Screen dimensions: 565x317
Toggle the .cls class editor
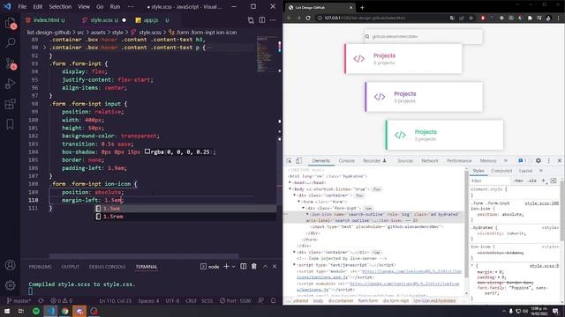coord(532,181)
